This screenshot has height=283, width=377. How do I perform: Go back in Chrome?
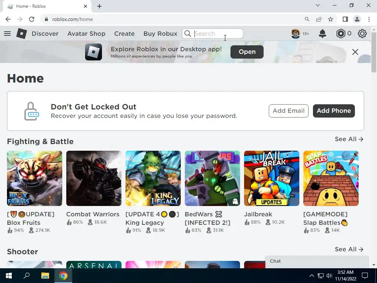[x=8, y=19]
